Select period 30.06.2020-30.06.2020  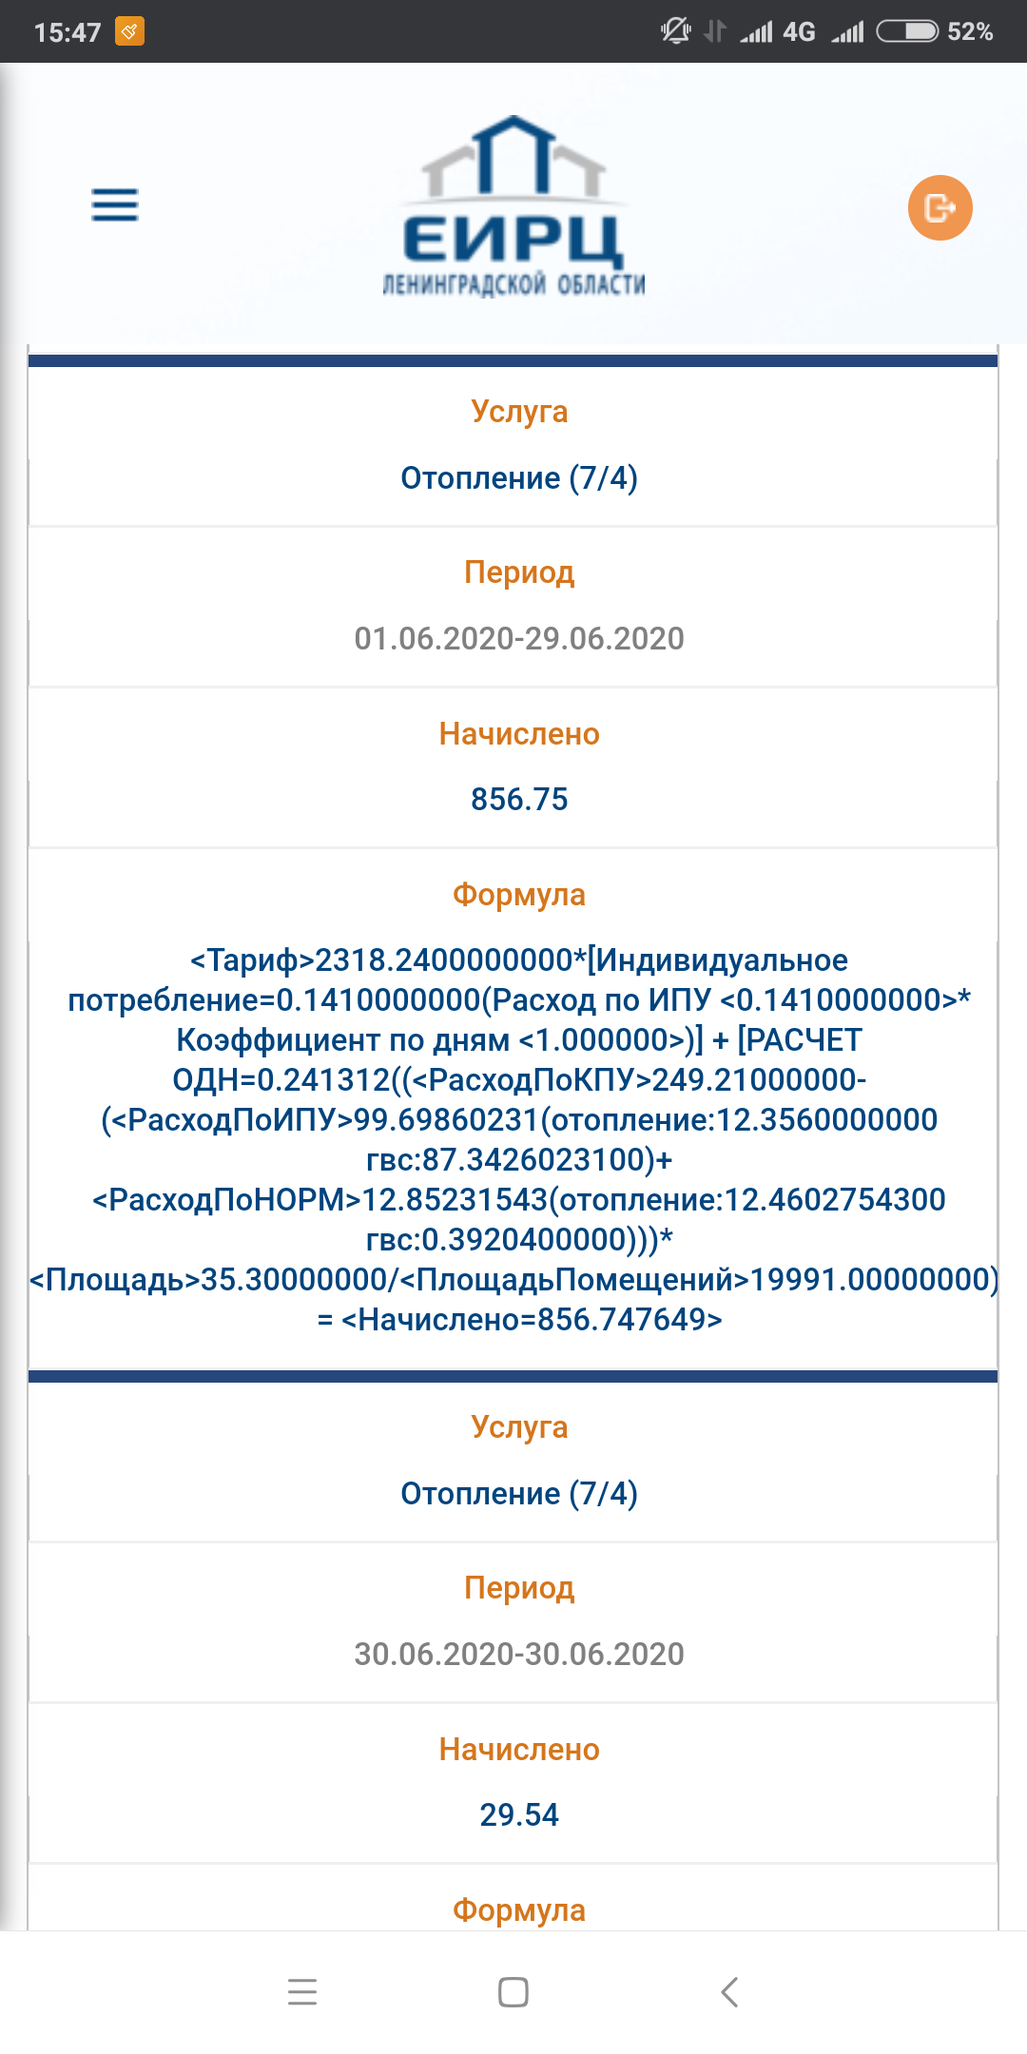pos(519,1654)
